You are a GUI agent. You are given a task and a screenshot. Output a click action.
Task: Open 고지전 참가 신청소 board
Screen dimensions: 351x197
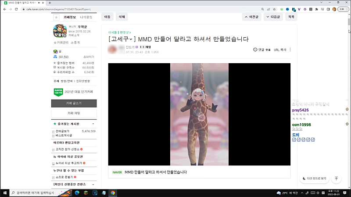68,149
